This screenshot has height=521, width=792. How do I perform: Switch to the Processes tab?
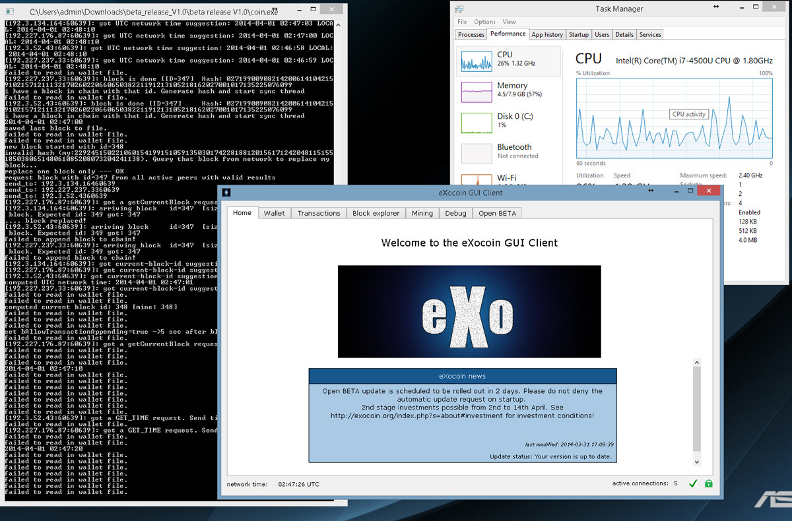pos(471,35)
